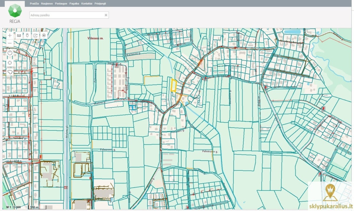Toggle the circular target layer tool
The image size is (354, 211).
click(44, 36)
